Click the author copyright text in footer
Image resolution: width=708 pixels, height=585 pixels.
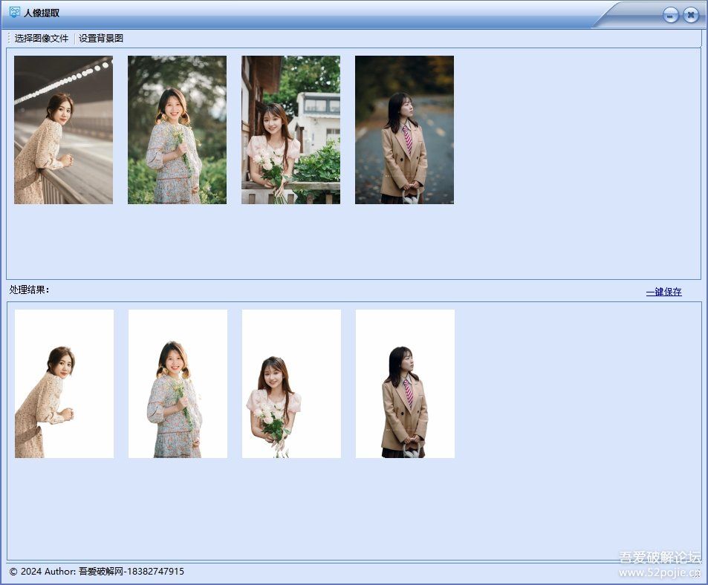click(x=97, y=572)
